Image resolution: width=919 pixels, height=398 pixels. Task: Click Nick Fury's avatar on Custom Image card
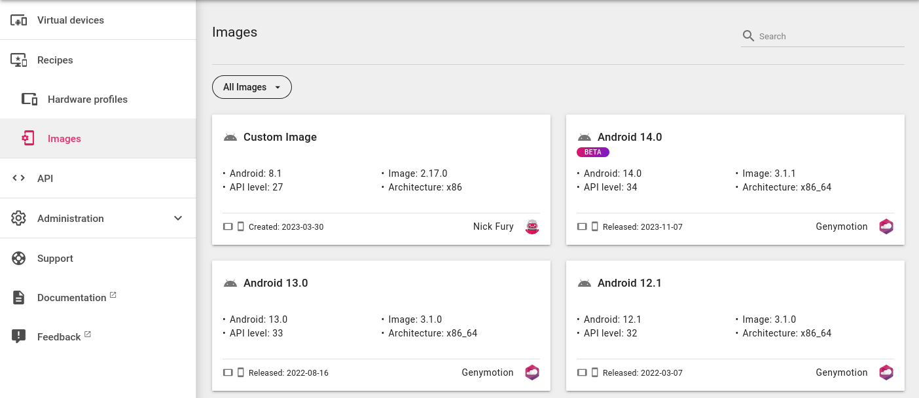pyautogui.click(x=532, y=226)
